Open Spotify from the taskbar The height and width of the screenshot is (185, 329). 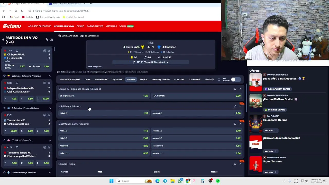[x=218, y=181]
